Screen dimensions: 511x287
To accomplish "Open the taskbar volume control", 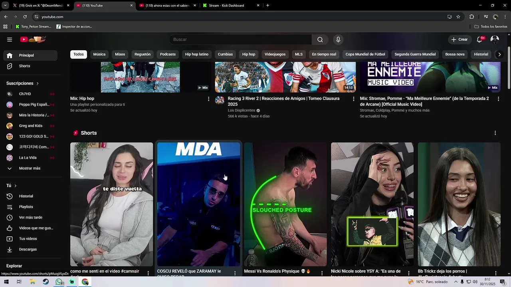I will [x=475, y=282].
